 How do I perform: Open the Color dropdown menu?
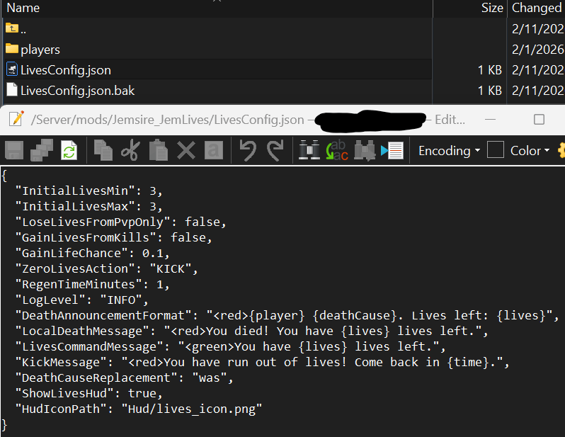pyautogui.click(x=530, y=151)
